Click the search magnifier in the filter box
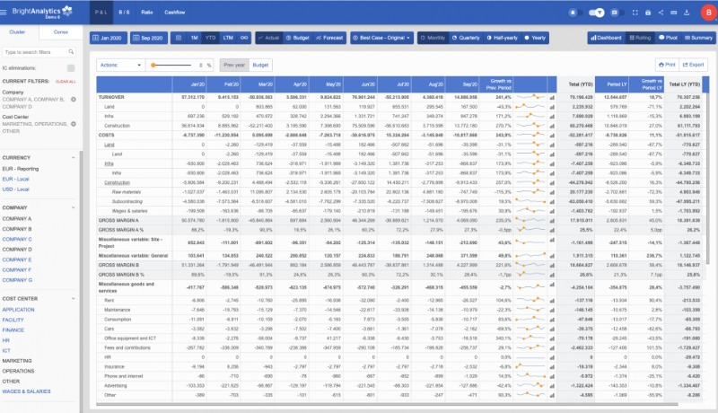The height and width of the screenshot is (413, 718). pyautogui.click(x=71, y=52)
